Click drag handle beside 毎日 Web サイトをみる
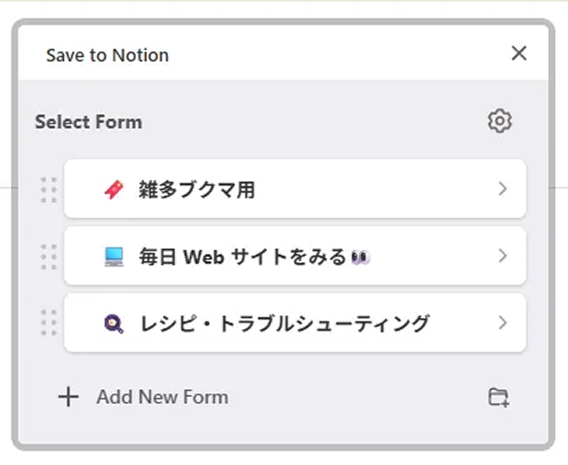Viewport: 568px width, 465px height. (x=49, y=257)
